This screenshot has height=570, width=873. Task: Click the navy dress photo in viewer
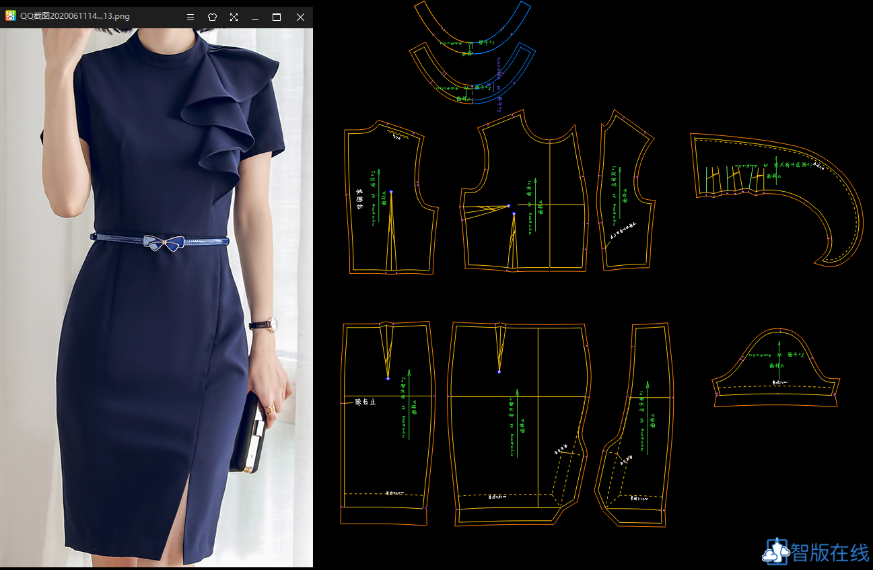pos(156,297)
